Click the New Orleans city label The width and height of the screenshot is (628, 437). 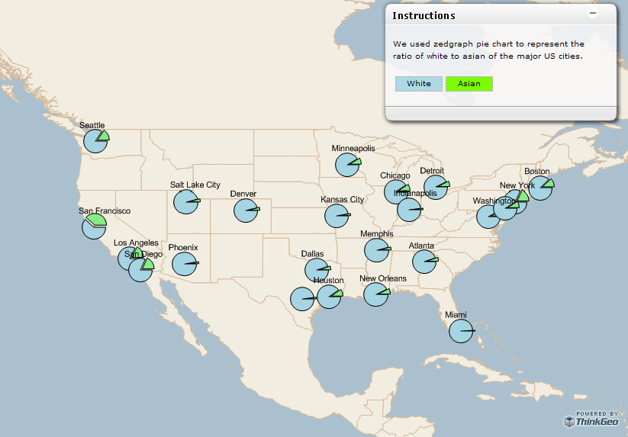pyautogui.click(x=383, y=278)
